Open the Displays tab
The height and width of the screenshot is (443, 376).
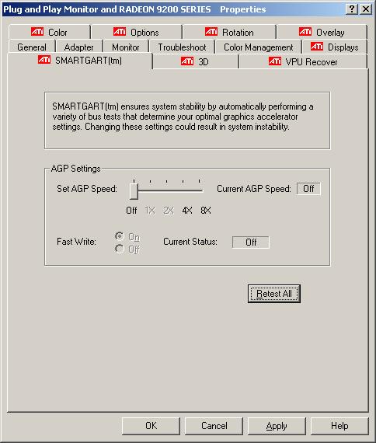click(335, 47)
